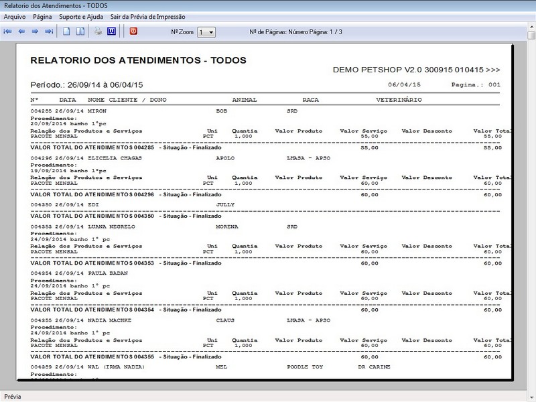Export report to Word icon

pos(111,31)
